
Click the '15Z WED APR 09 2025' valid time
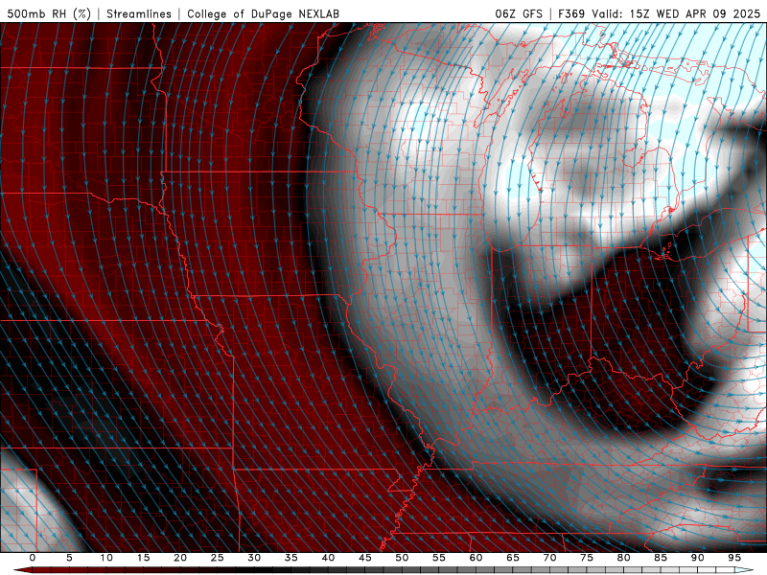pos(694,13)
